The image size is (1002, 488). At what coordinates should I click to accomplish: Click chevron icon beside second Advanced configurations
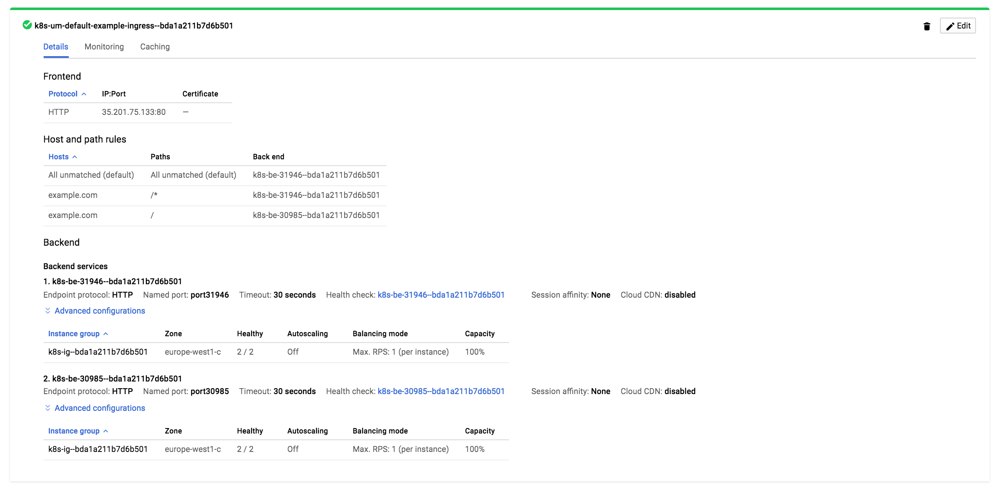(x=48, y=408)
